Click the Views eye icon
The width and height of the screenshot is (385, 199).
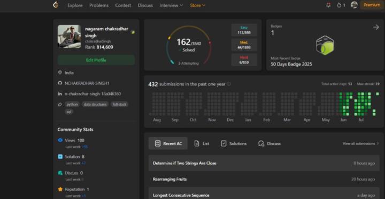tap(60, 140)
